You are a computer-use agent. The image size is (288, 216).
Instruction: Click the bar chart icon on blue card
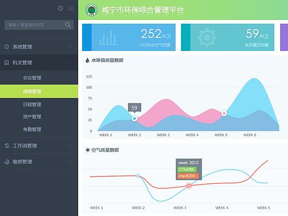(108, 38)
